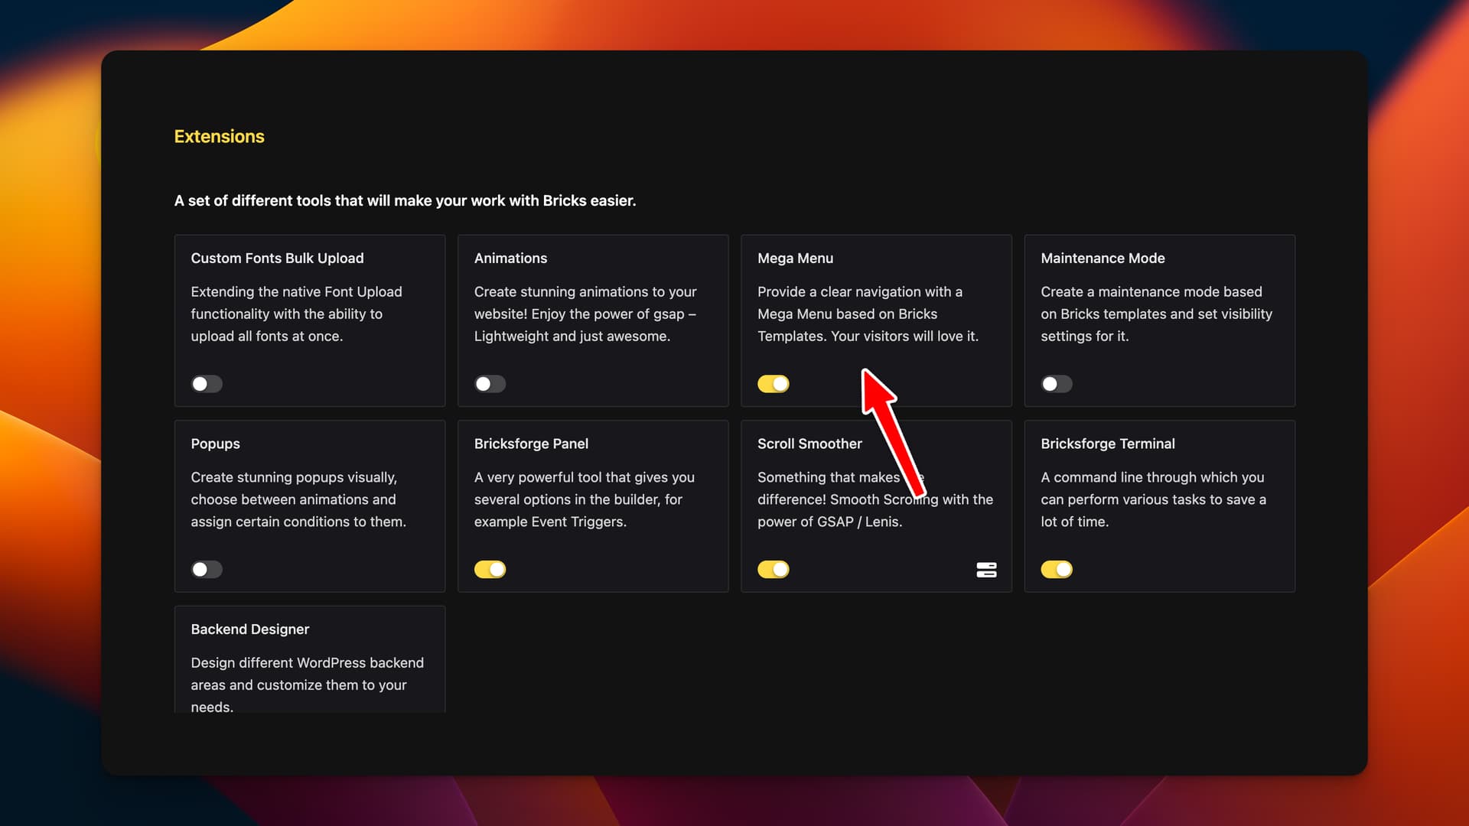The width and height of the screenshot is (1469, 826).
Task: Click the Backend Designer description text
Action: click(307, 685)
